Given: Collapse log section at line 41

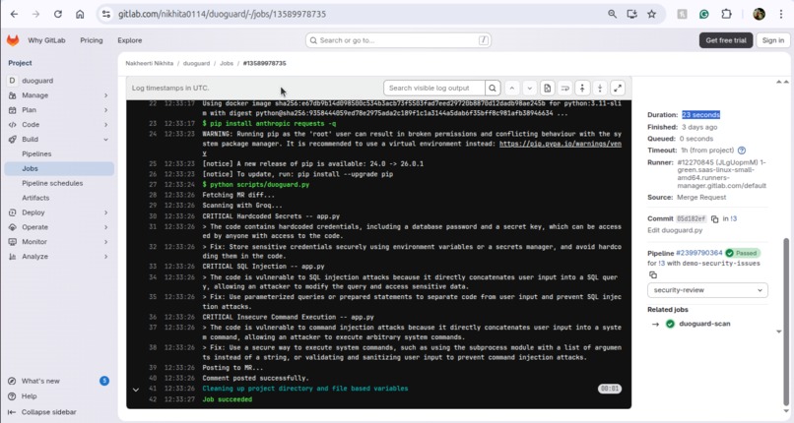Looking at the screenshot, I should 136,390.
